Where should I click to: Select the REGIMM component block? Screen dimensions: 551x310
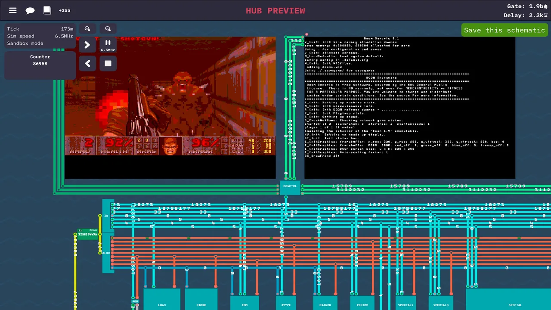point(362,303)
